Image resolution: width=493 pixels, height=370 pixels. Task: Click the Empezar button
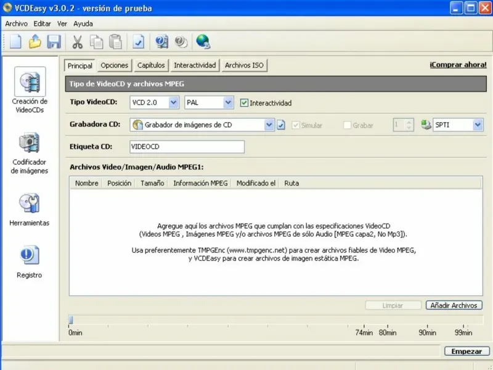coord(467,351)
